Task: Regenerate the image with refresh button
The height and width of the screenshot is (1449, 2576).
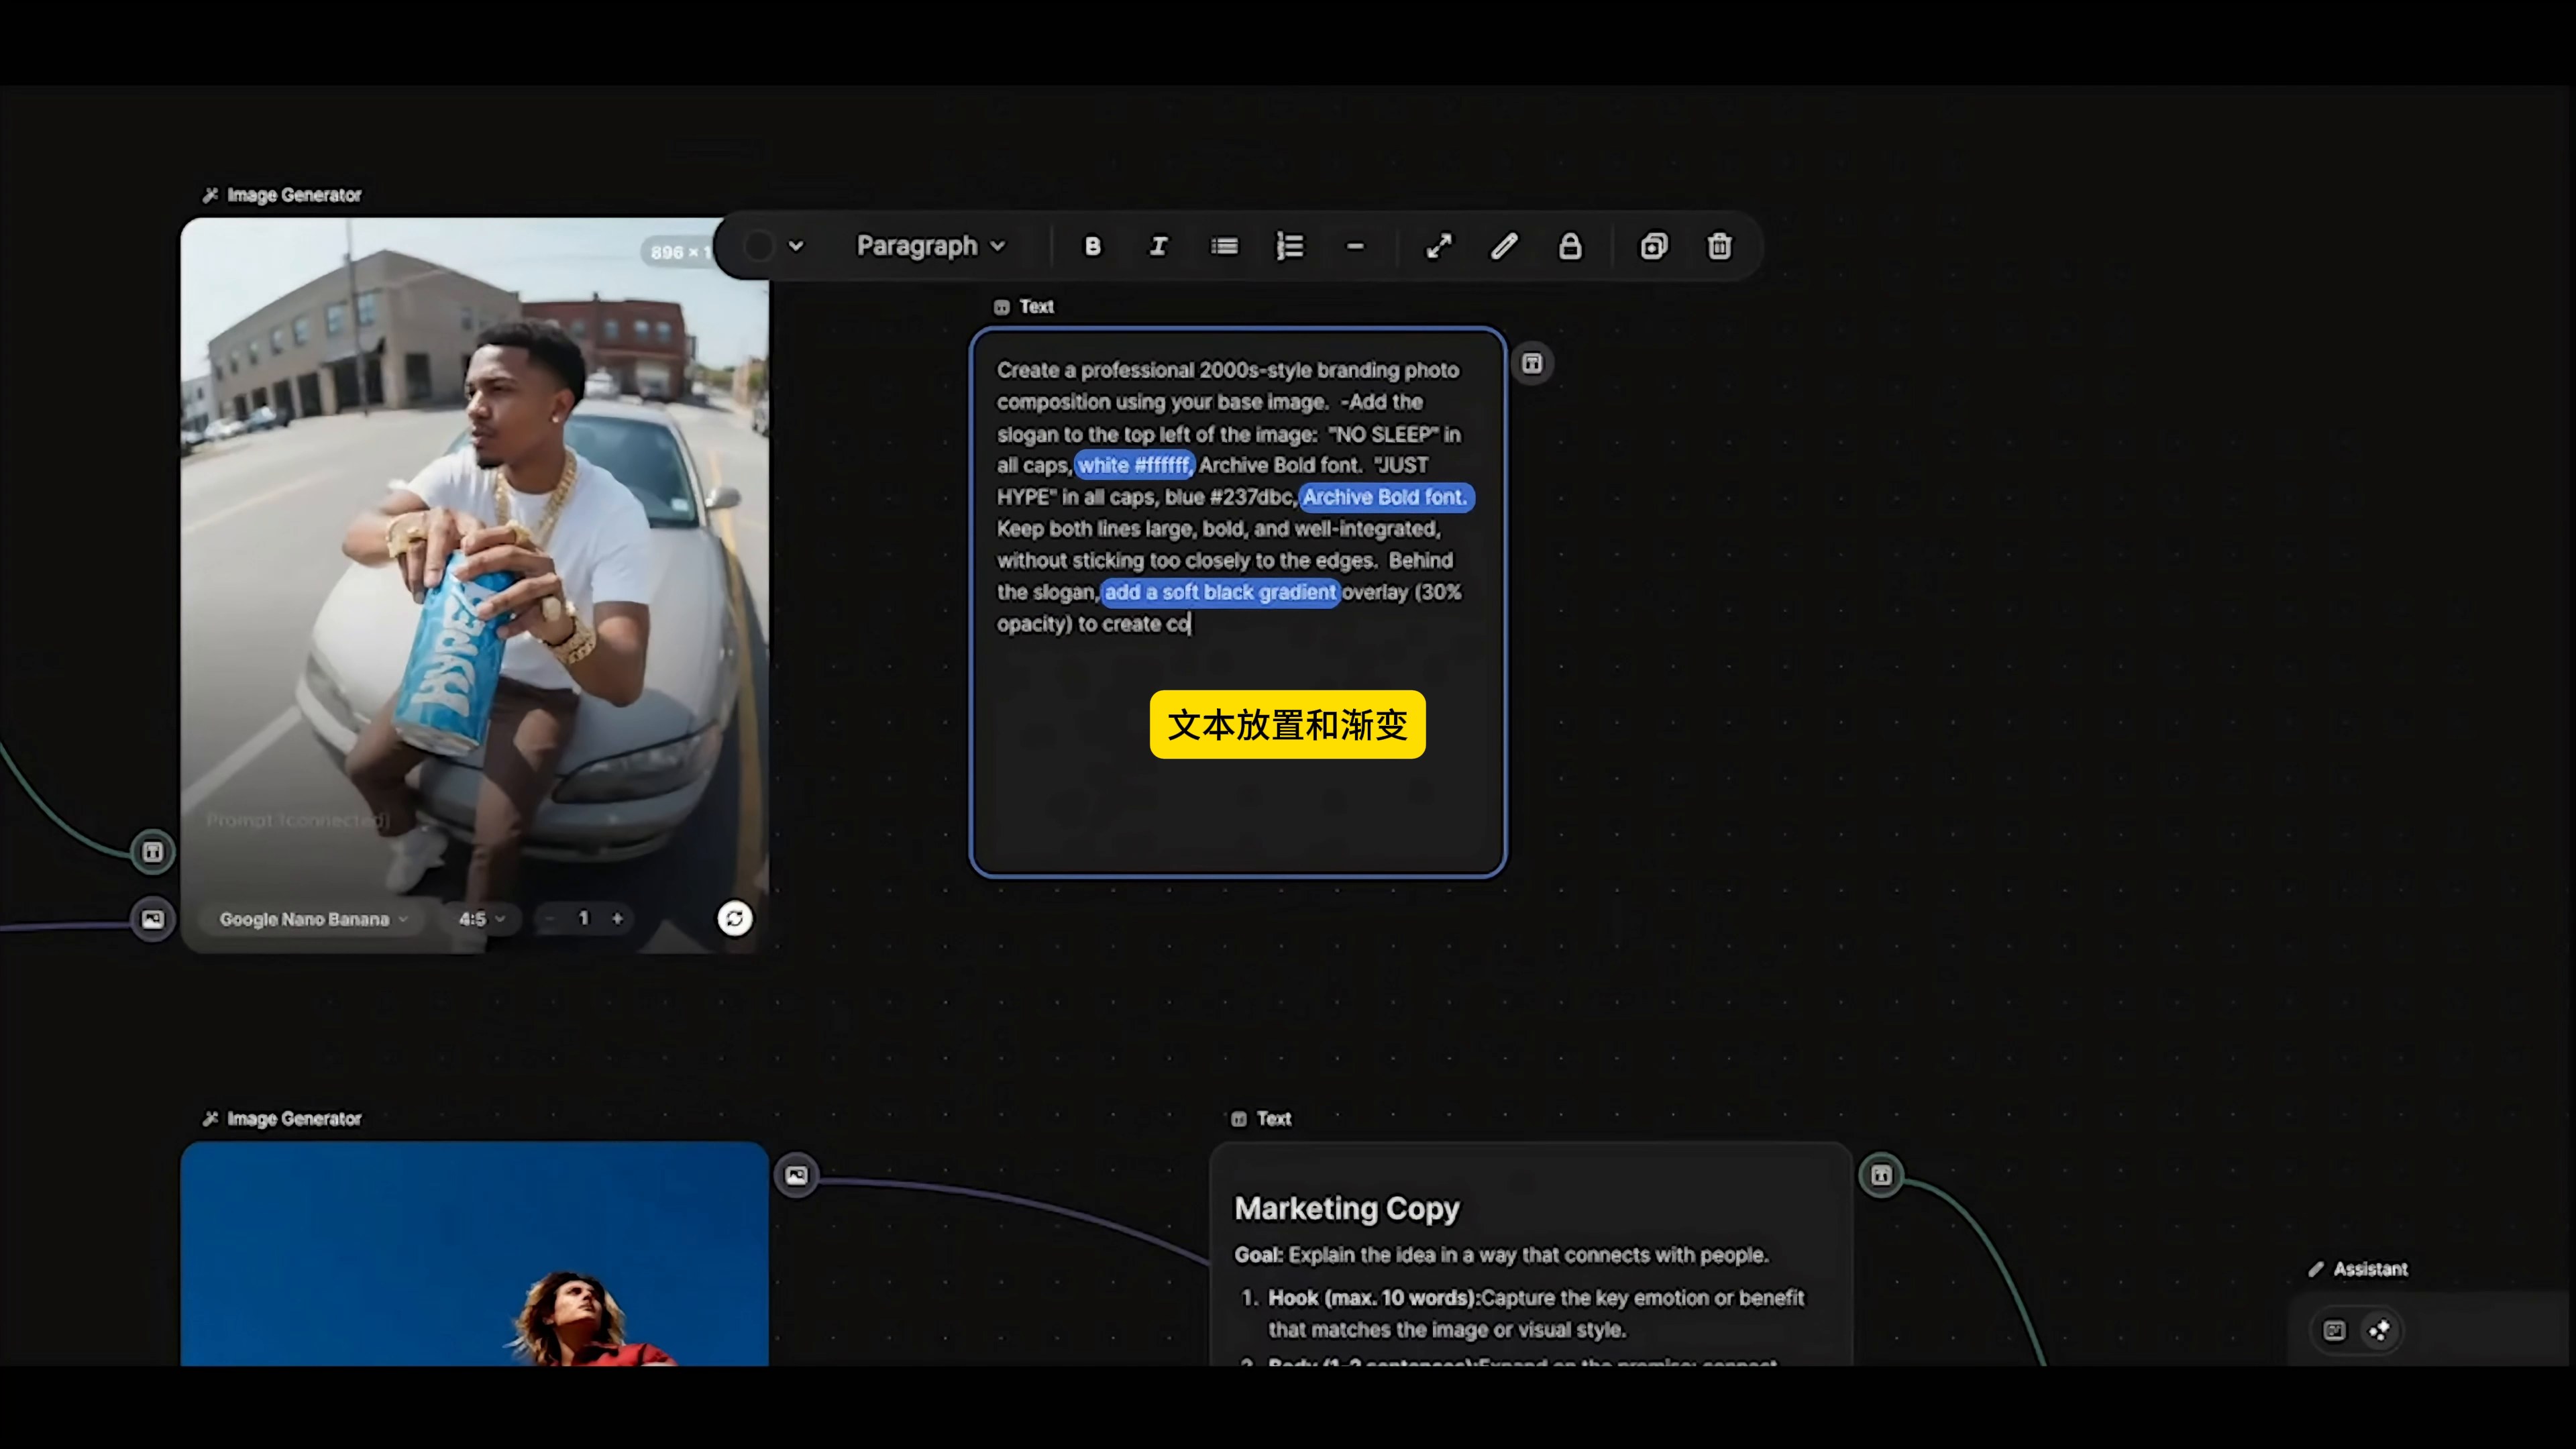Action: tap(734, 918)
